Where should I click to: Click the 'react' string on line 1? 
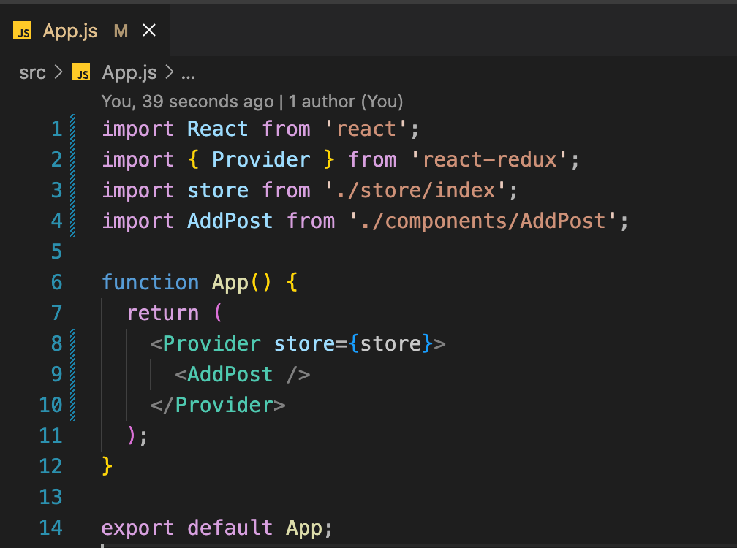[366, 129]
